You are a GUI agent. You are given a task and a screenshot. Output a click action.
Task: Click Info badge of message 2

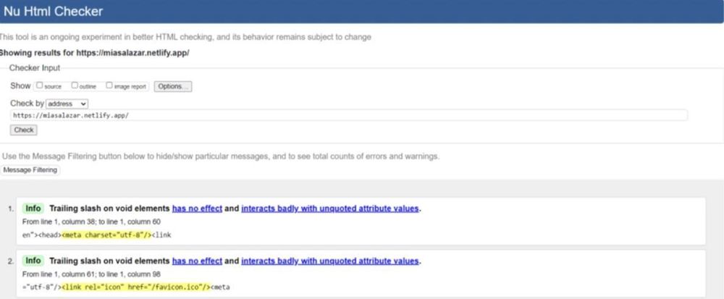pos(33,261)
